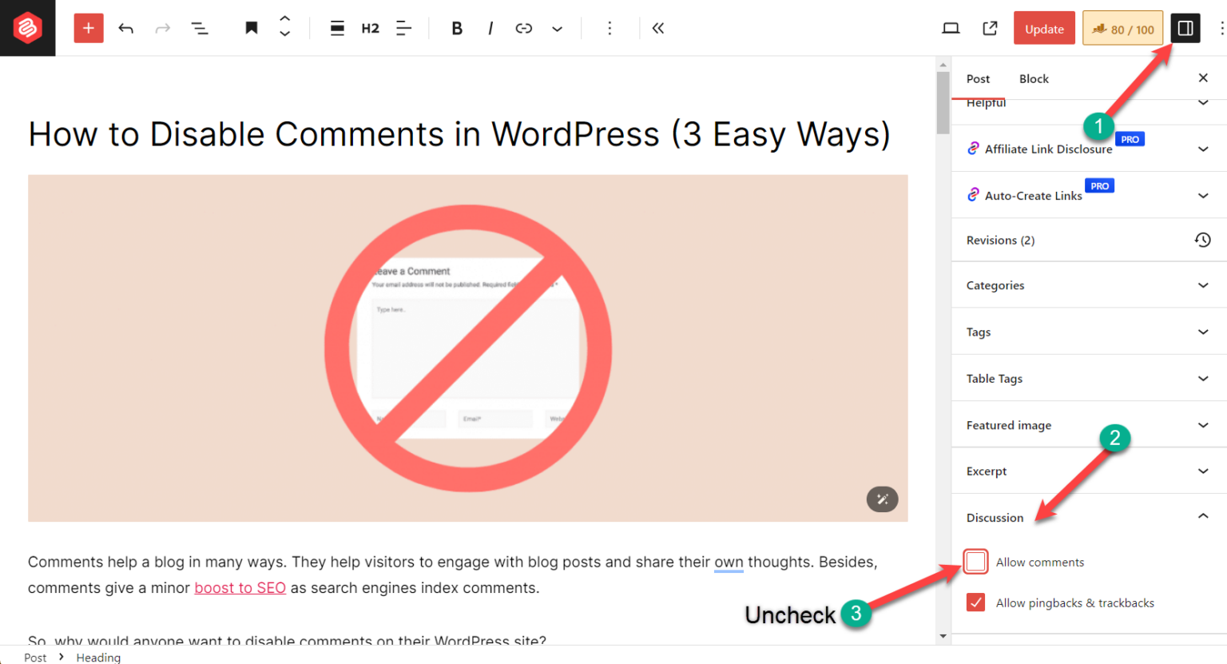Switch to the Block tab

1034,78
